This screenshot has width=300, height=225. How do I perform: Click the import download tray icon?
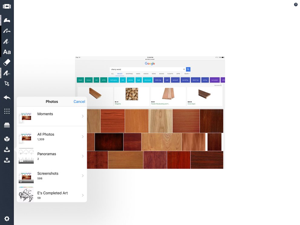coord(7,150)
